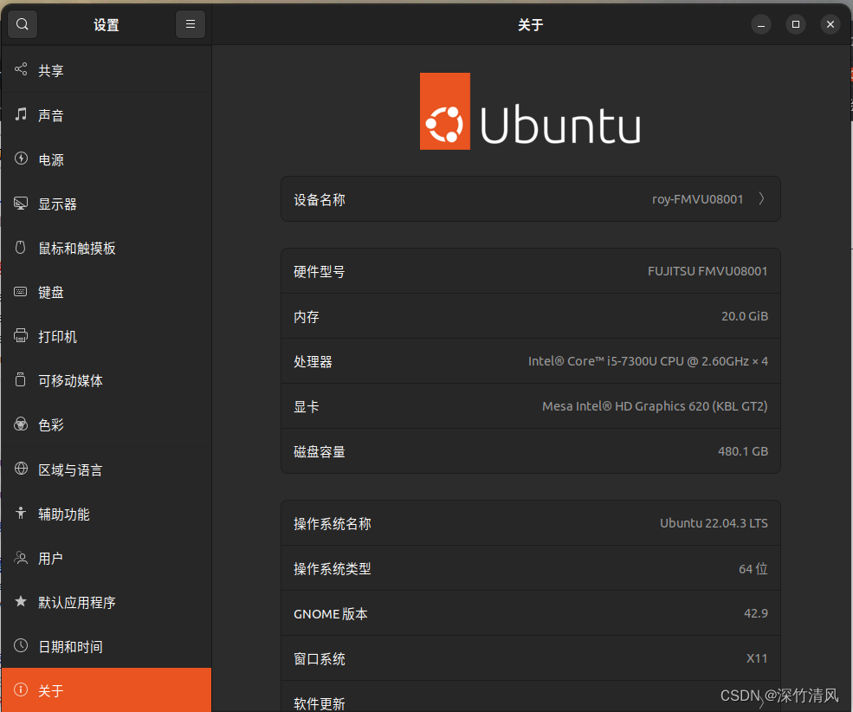Click the power icon beside 电源
This screenshot has width=853, height=712.
21,159
